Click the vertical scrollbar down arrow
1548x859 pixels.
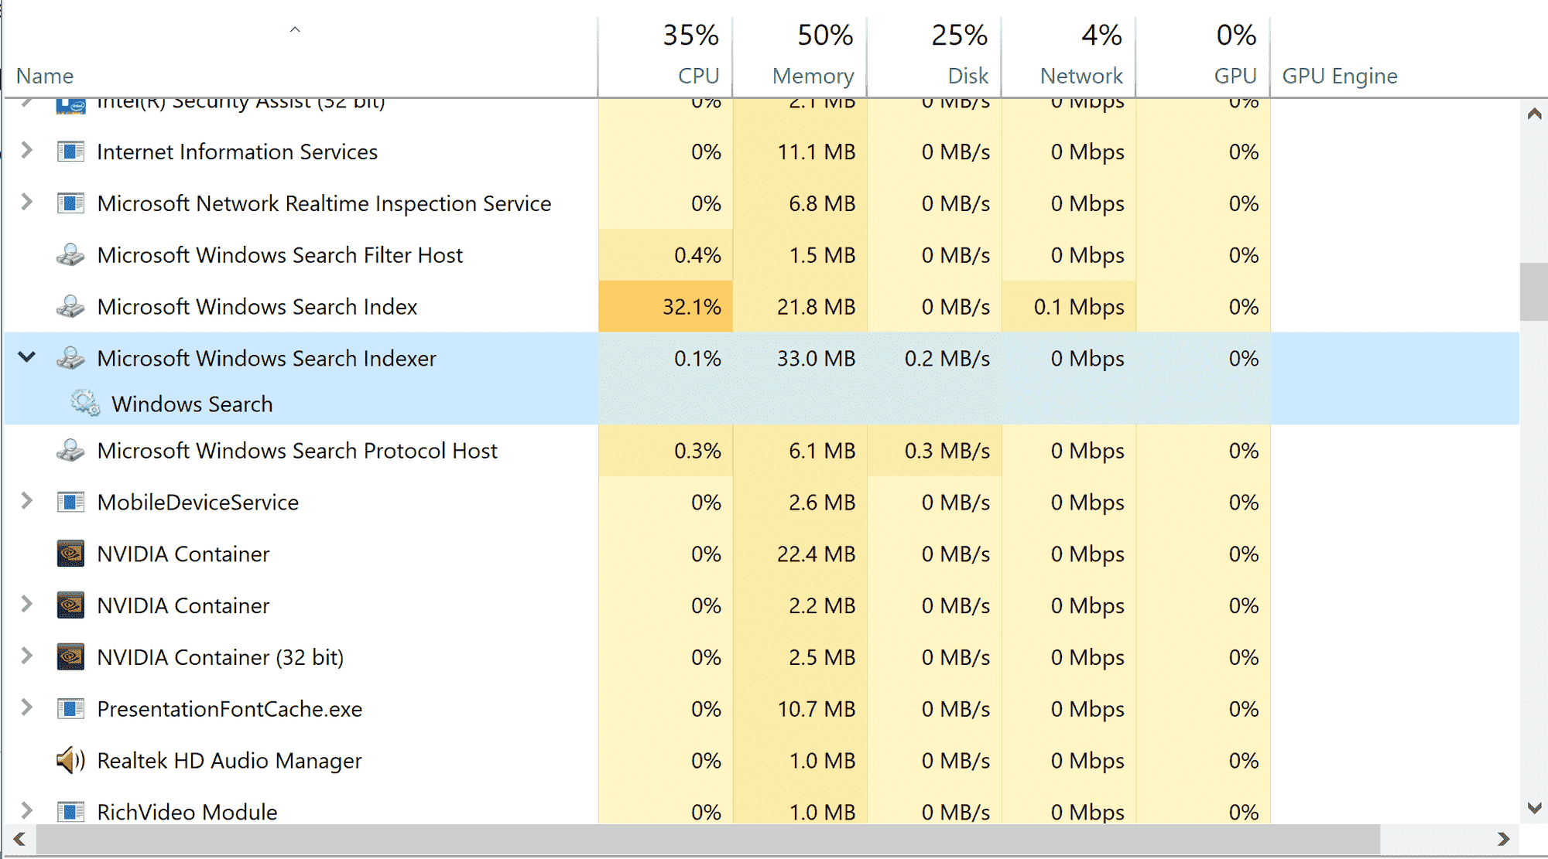coord(1536,807)
